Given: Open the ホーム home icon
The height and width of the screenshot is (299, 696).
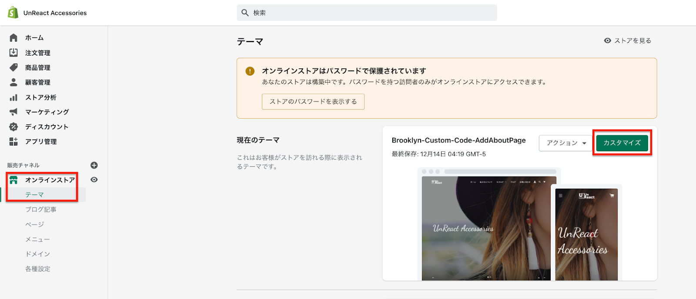Looking at the screenshot, I should (x=13, y=38).
